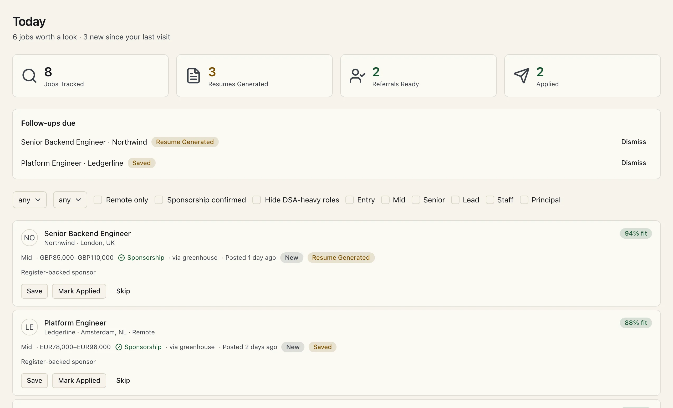
Task: Mark Senior Backend Engineer as applied
Action: 79,291
